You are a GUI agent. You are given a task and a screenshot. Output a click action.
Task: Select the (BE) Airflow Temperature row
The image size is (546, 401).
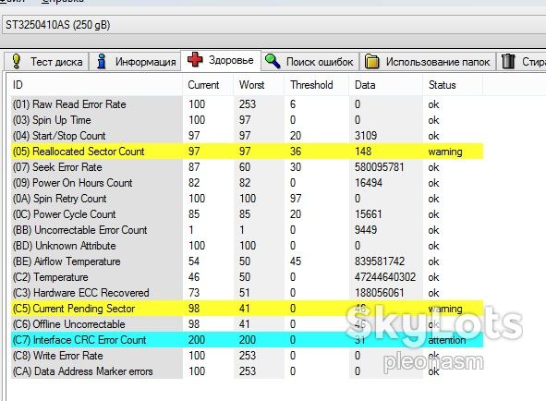(x=248, y=261)
